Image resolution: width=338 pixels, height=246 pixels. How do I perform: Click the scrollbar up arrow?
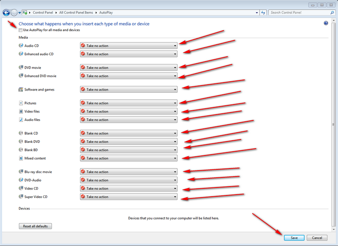pyautogui.click(x=333, y=20)
